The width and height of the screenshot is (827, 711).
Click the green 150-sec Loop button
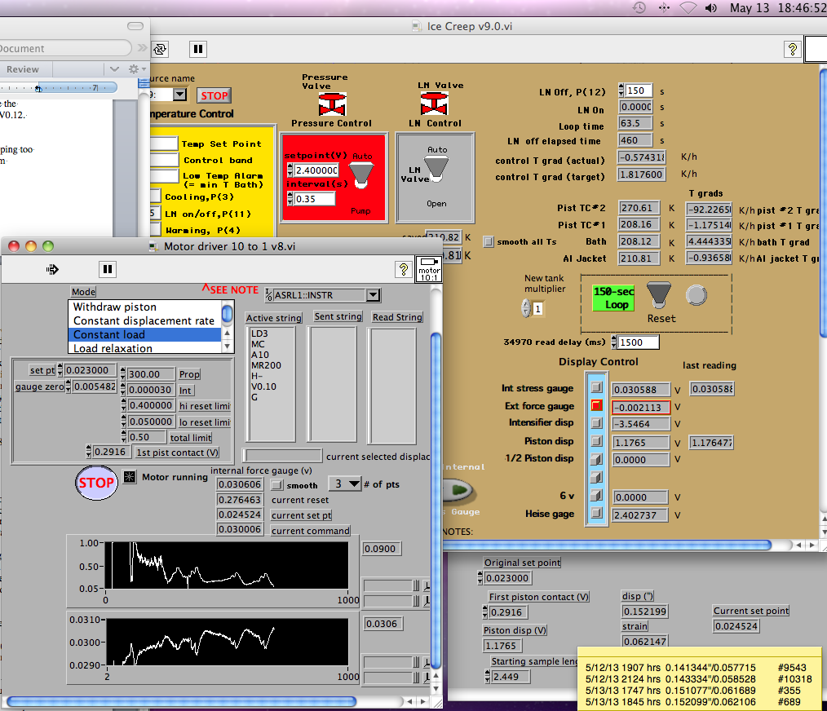(613, 298)
